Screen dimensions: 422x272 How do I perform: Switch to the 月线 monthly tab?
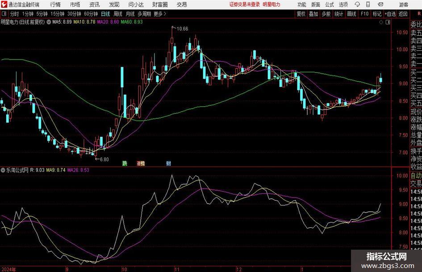pyautogui.click(x=130, y=14)
